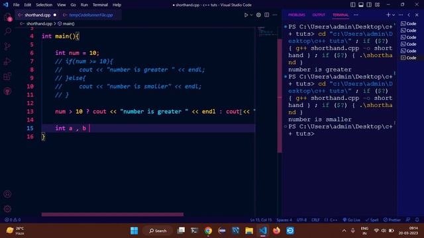Open the feedback icon in status bar
Viewport: 424px width, 238px height.
coord(408,220)
